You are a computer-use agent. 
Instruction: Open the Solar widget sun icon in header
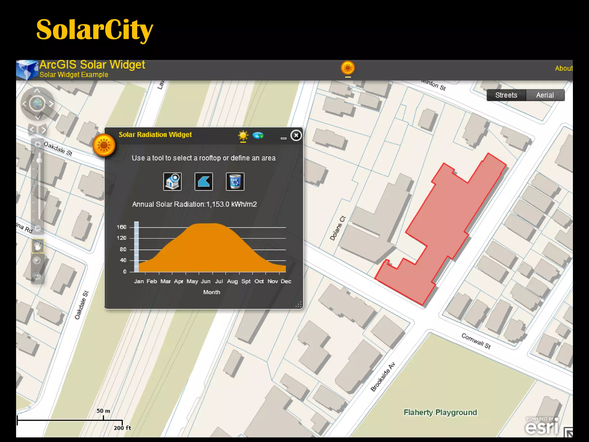348,68
